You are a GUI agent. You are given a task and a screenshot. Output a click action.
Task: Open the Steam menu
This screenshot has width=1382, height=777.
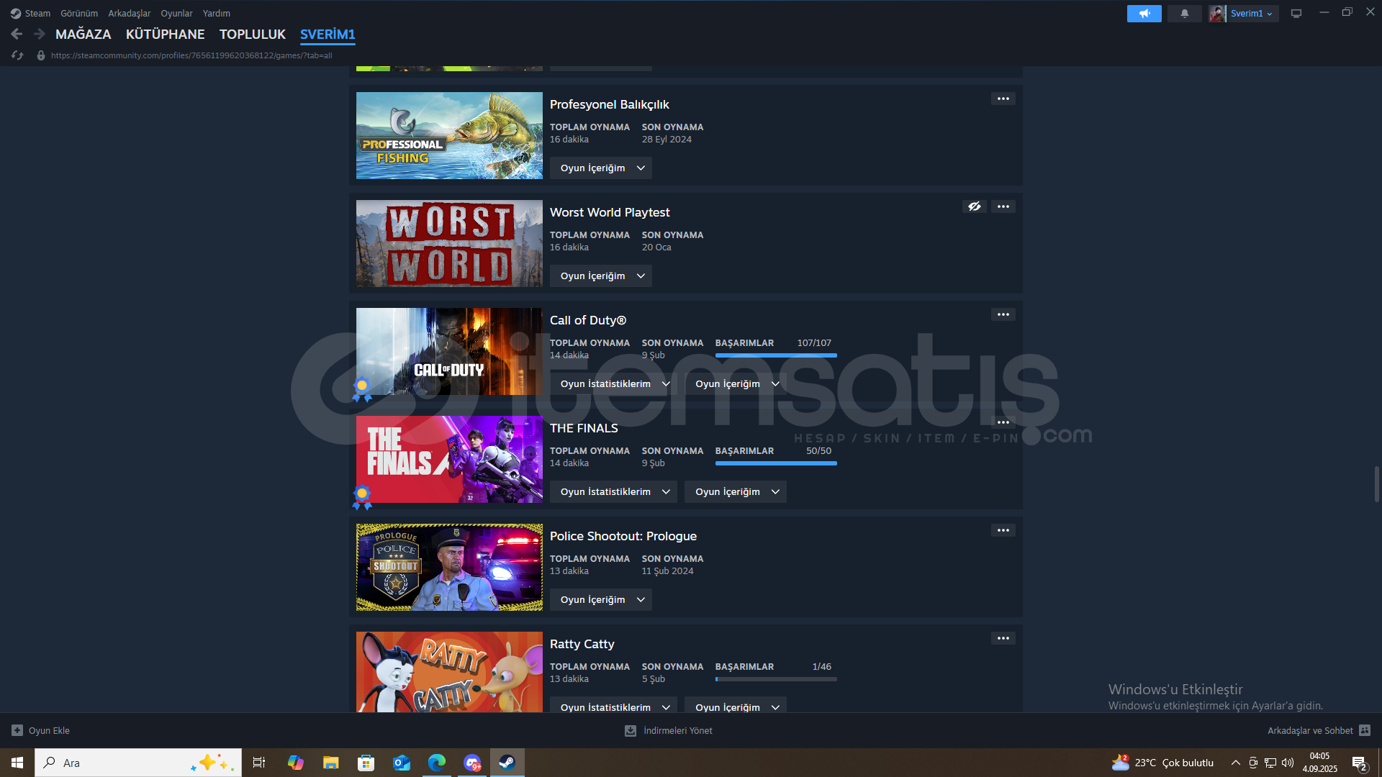pos(37,13)
